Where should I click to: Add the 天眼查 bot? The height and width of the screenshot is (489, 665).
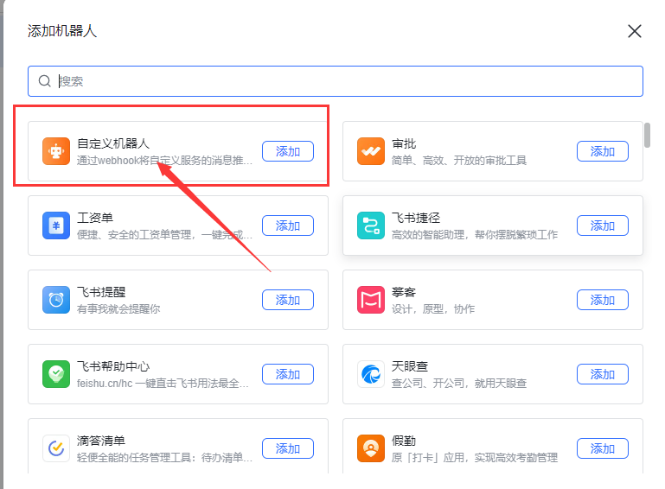[x=603, y=374]
